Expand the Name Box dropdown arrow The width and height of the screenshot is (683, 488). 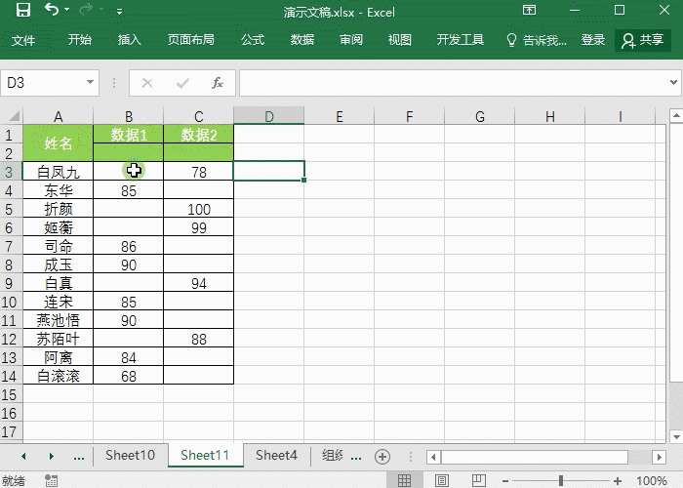click(x=90, y=82)
